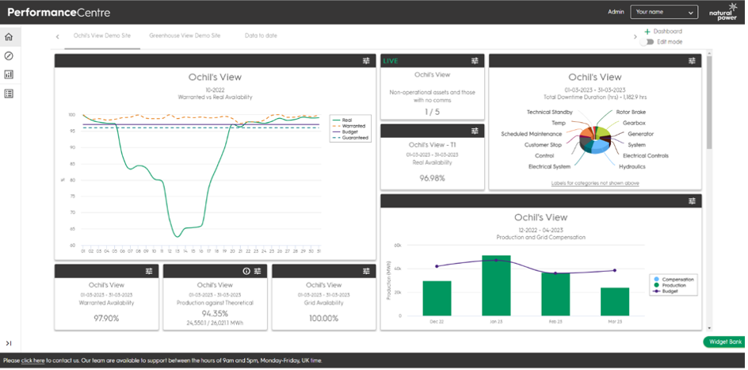Image resolution: width=748 pixels, height=370 pixels.
Task: Open settings of Warranted vs Real Availability widget
Action: pyautogui.click(x=366, y=60)
